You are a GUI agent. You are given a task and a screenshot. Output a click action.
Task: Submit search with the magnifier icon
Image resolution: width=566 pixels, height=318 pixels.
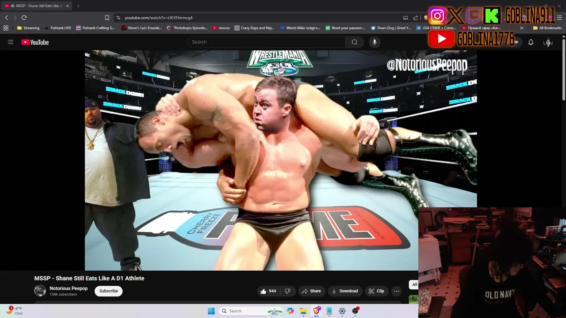point(355,42)
